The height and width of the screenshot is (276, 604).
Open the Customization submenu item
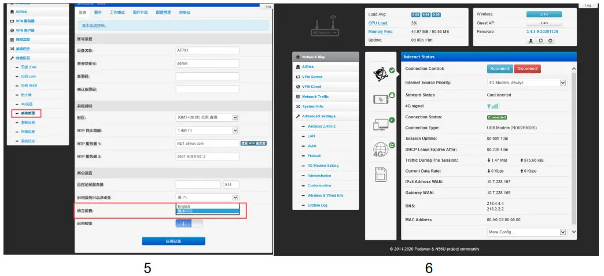(319, 186)
